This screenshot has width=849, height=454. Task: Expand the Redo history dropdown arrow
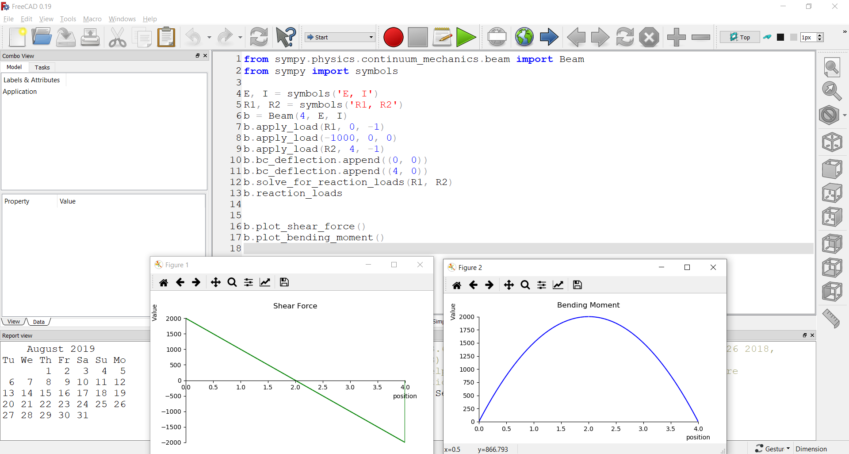(240, 37)
